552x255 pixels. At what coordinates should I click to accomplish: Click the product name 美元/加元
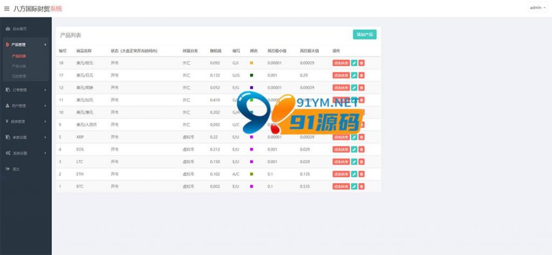click(85, 100)
